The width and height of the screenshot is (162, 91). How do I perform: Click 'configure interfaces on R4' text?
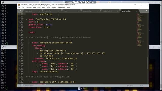(x=56, y=43)
